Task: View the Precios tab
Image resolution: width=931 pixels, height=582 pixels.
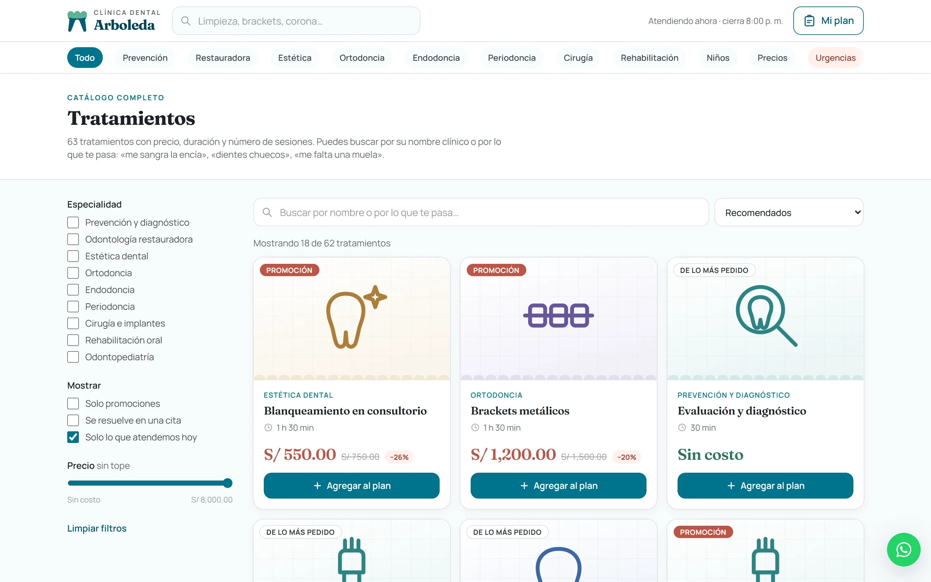Action: 773,58
